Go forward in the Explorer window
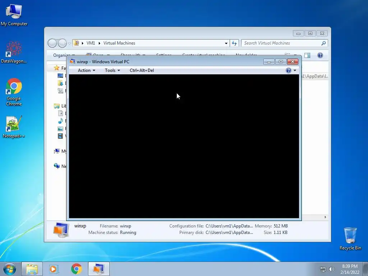 click(62, 43)
